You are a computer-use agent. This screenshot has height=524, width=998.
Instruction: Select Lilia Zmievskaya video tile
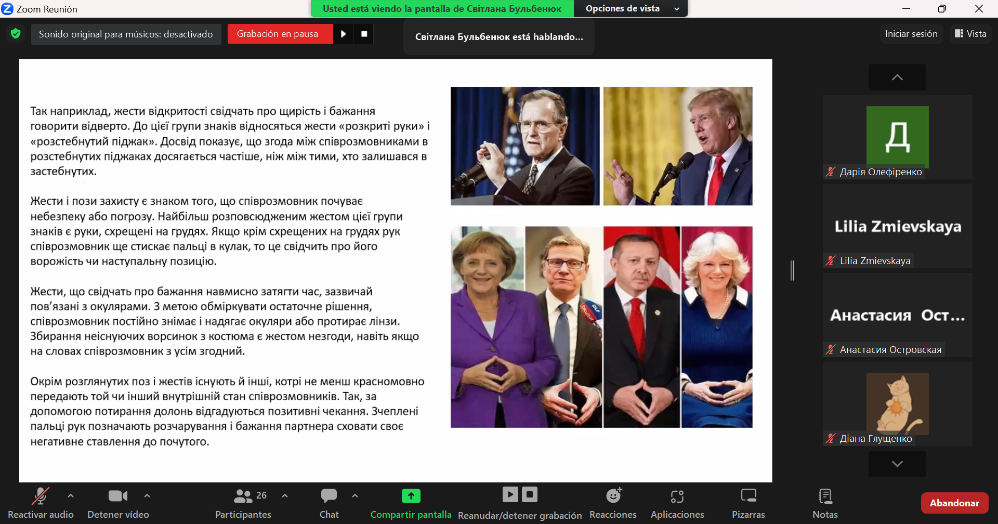pyautogui.click(x=897, y=226)
